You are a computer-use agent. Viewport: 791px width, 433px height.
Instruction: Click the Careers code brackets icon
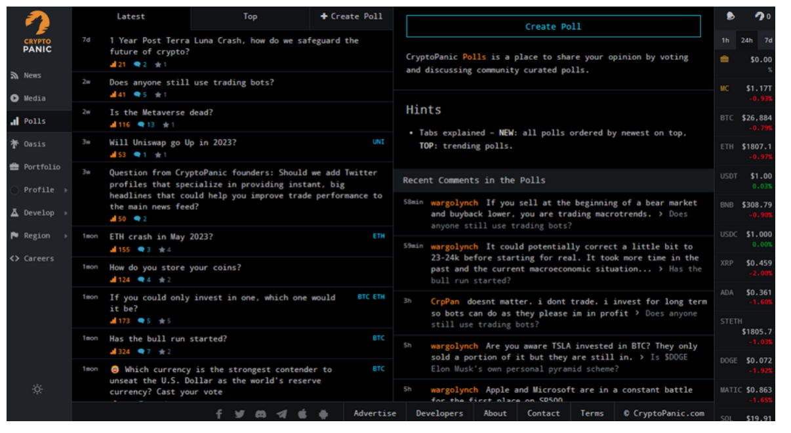pos(14,258)
